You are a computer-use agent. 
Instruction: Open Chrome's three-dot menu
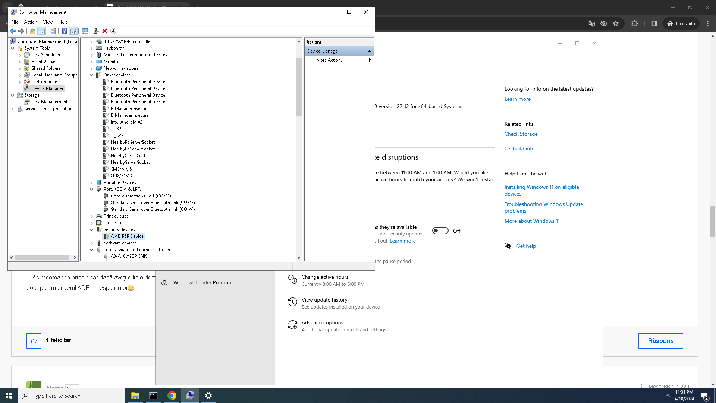[x=708, y=24]
